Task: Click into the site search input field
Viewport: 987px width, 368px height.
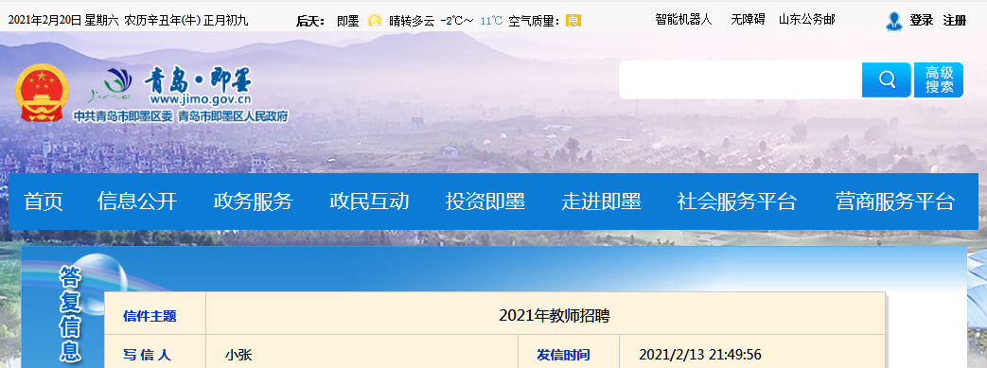Action: [740, 79]
